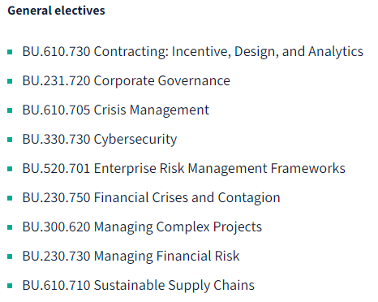Choose Enterprise Risk Management Frameworks course
Image resolution: width=378 pixels, height=302 pixels.
(x=184, y=168)
